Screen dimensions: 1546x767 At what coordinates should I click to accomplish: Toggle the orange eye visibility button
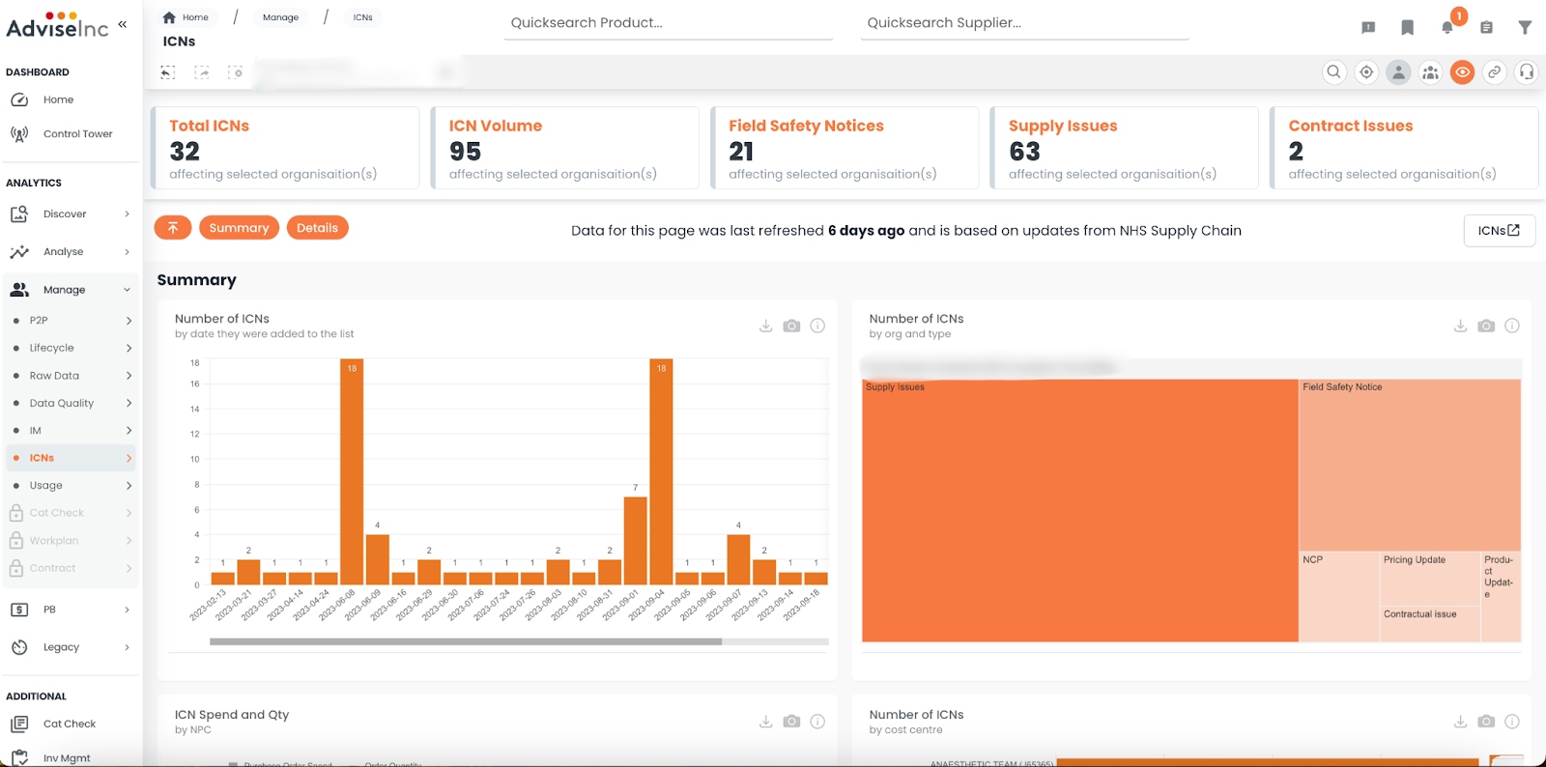pyautogui.click(x=1463, y=72)
